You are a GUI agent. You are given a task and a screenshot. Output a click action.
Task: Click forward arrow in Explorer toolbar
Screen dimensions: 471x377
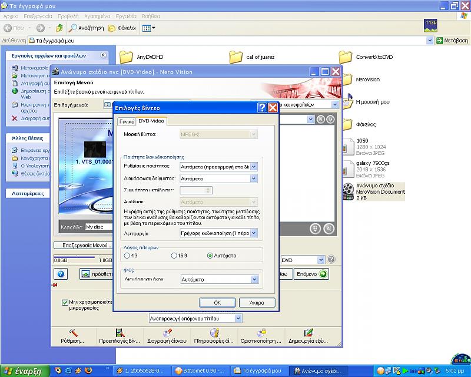pyautogui.click(x=40, y=28)
